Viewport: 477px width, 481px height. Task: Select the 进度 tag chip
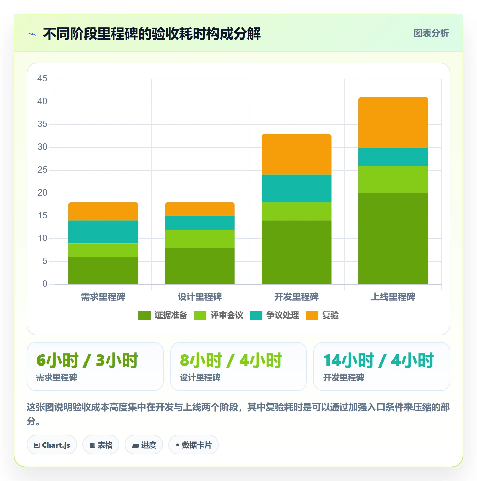(x=144, y=445)
